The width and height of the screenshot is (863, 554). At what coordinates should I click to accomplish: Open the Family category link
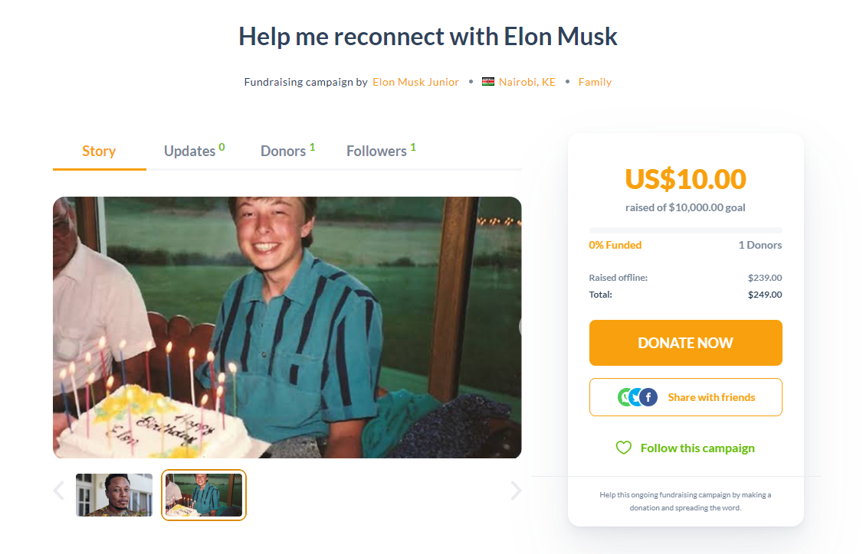tap(595, 82)
